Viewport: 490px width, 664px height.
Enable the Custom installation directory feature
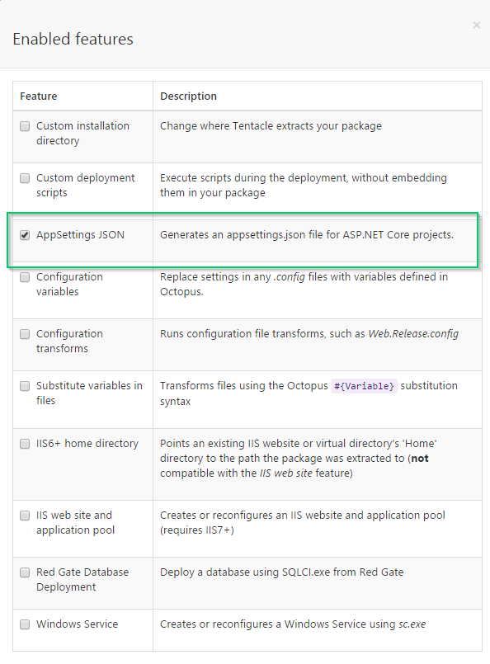coord(25,126)
